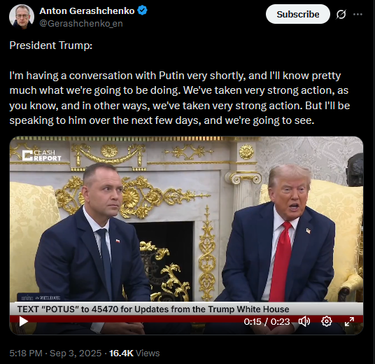The width and height of the screenshot is (375, 364).
Task: Click the Subscribe button
Action: pyautogui.click(x=298, y=15)
